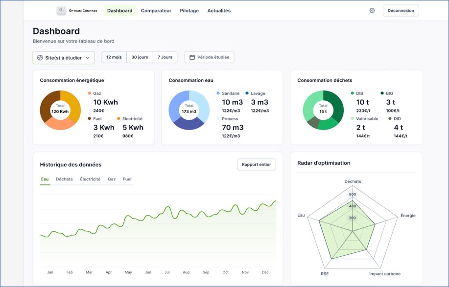Screen dimensions: 449x287
Task: Expand the Site(s) à étudier dropdown
Action: [x=64, y=58]
